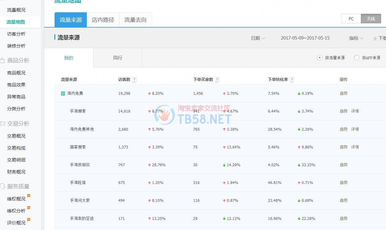Click the 交易分析 section cart icon
This screenshot has height=230, width=386.
[3, 124]
